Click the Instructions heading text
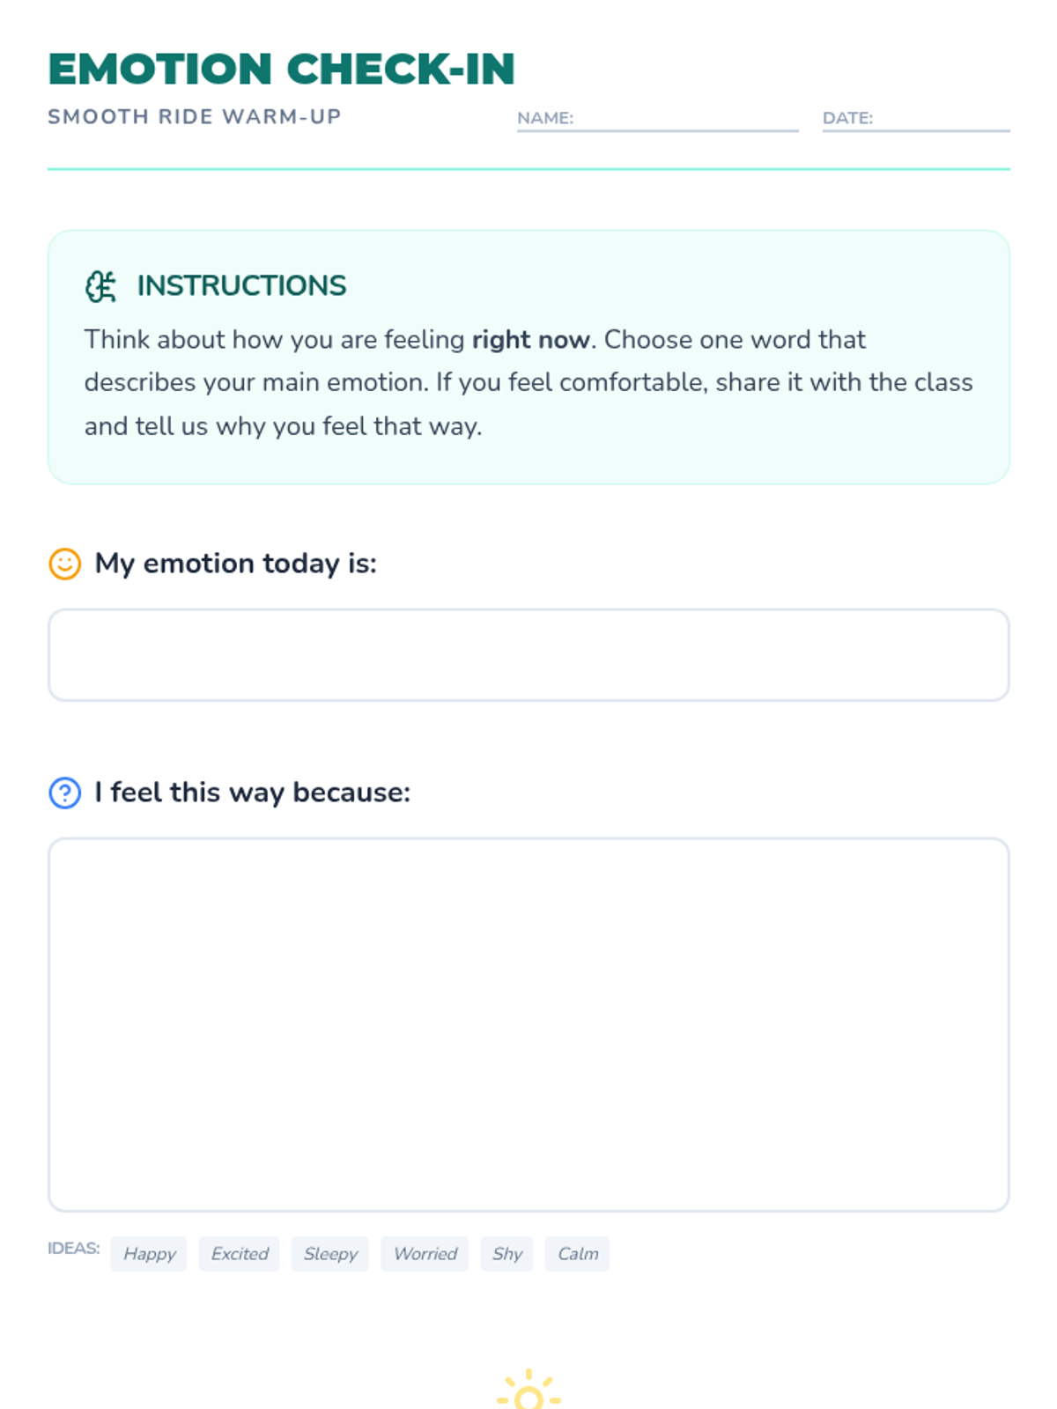 pos(241,286)
